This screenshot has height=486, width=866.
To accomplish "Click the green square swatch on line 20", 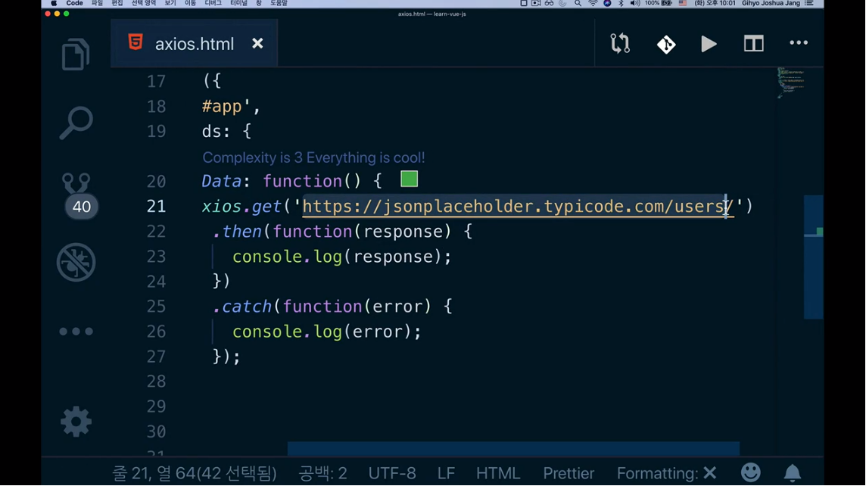I will (x=409, y=179).
